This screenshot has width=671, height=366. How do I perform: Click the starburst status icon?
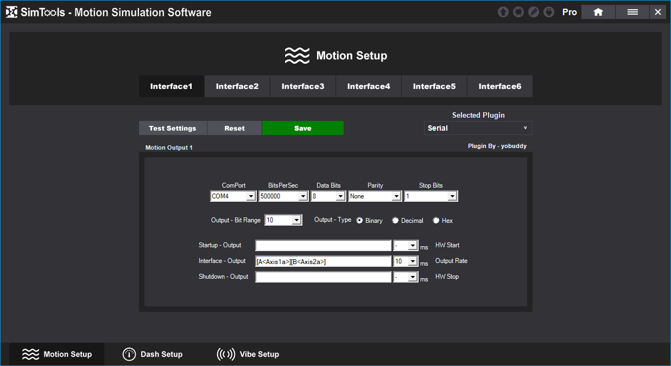click(518, 12)
